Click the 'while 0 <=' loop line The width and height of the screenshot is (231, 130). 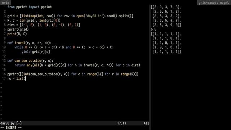64,47
